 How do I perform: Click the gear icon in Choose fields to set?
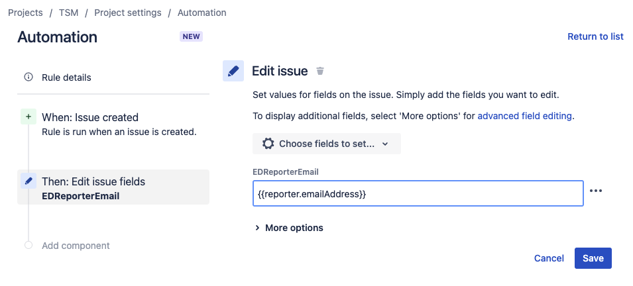pyautogui.click(x=268, y=144)
